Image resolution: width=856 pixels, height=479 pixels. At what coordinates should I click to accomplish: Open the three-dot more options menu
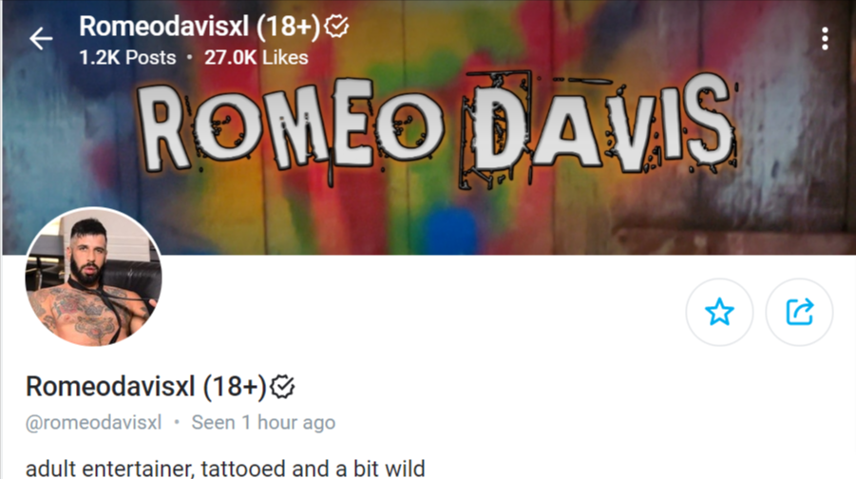(x=825, y=39)
